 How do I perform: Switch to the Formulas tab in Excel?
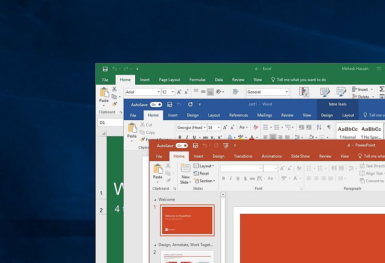(x=197, y=80)
